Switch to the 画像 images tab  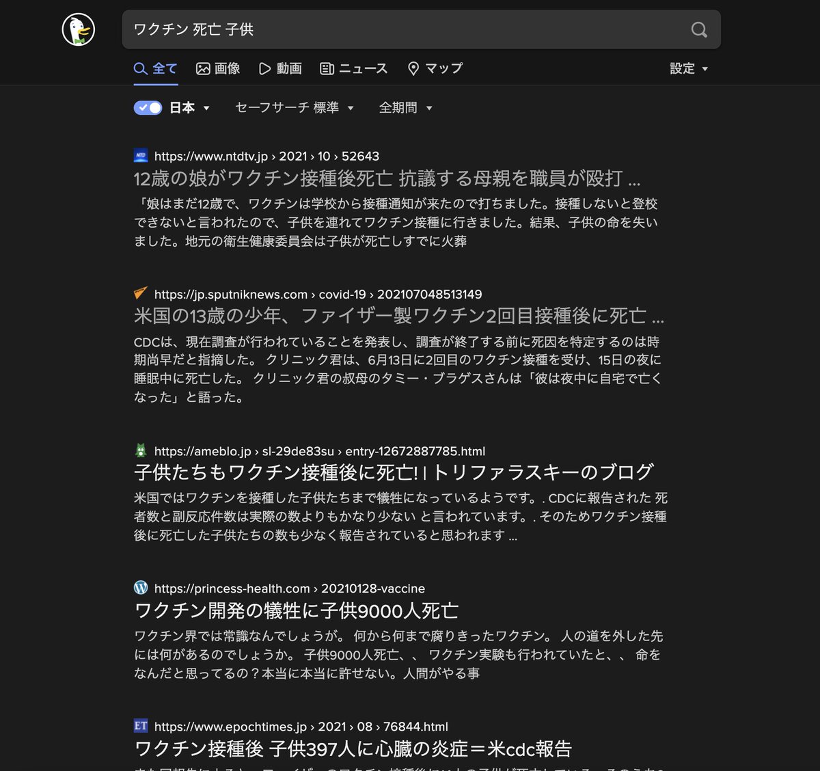point(218,68)
